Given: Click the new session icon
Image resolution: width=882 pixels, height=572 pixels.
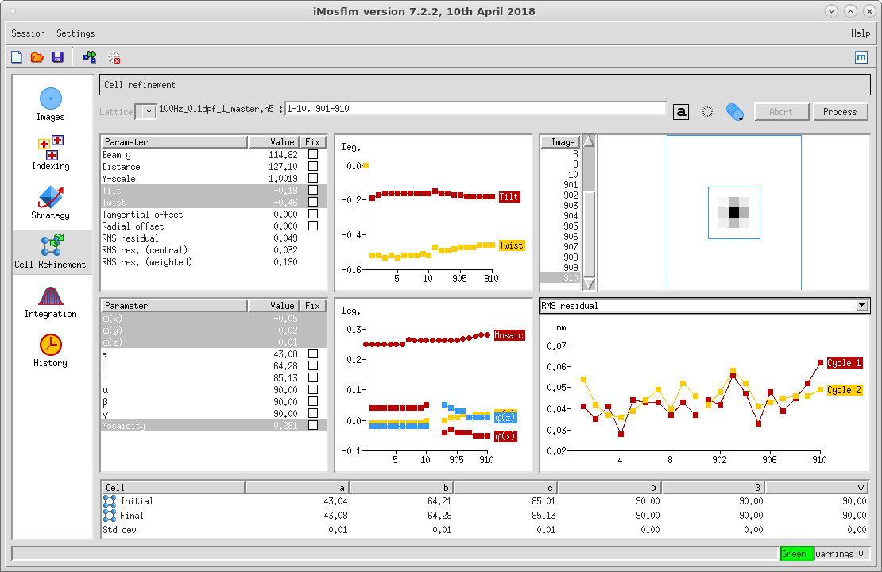Looking at the screenshot, I should [x=17, y=57].
